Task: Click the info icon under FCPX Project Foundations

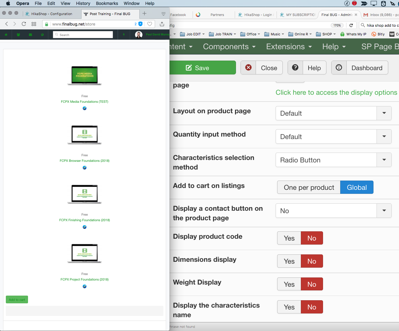Action: coord(85,286)
